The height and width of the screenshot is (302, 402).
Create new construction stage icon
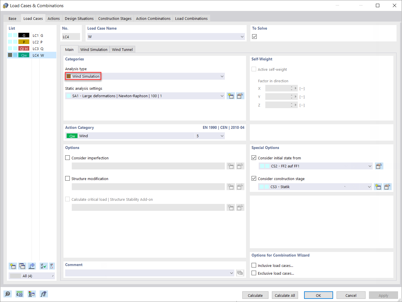[x=378, y=187]
